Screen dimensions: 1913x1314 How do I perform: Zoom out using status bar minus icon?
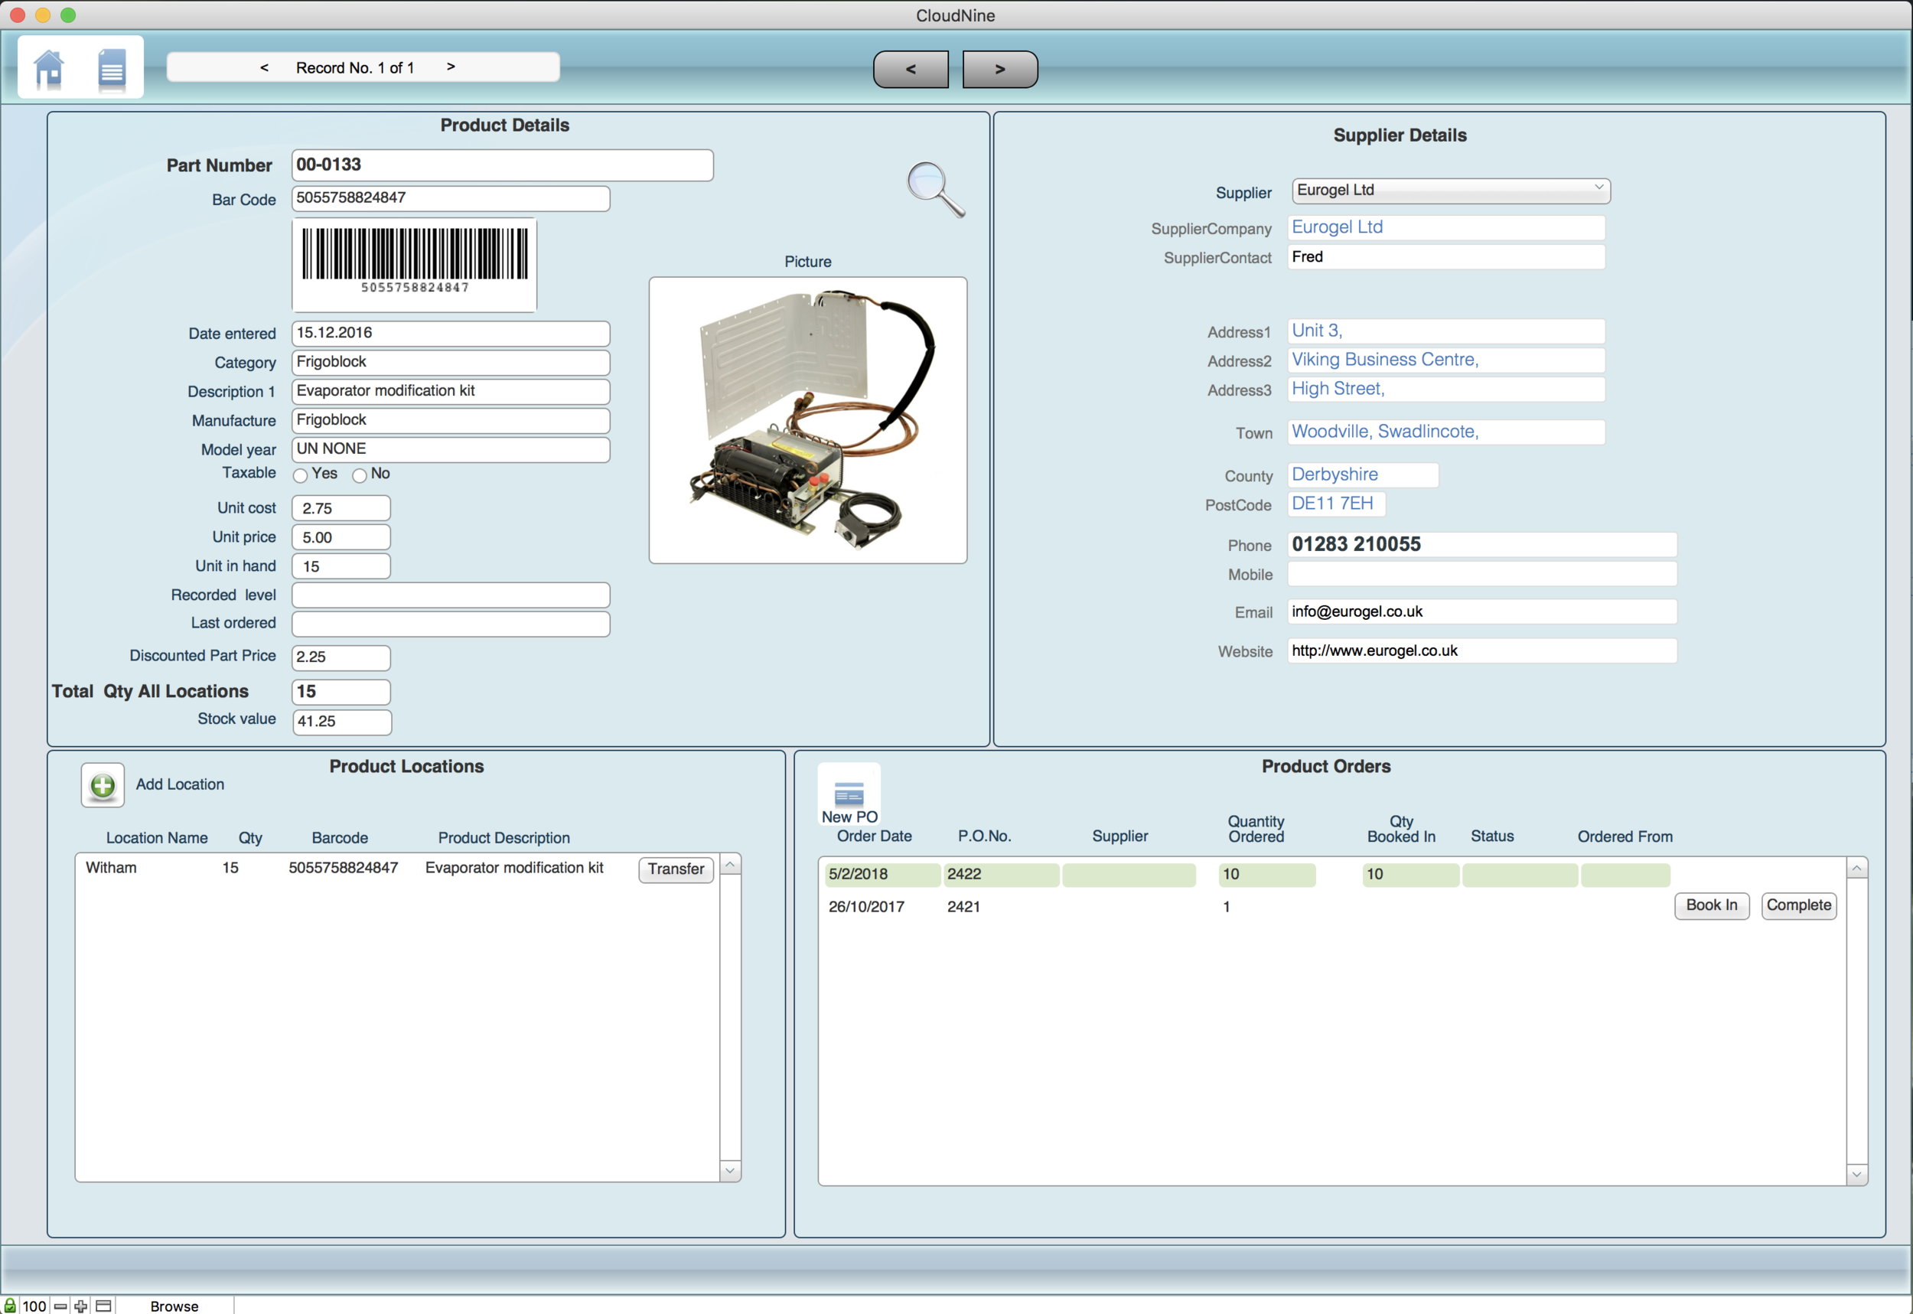point(60,1306)
